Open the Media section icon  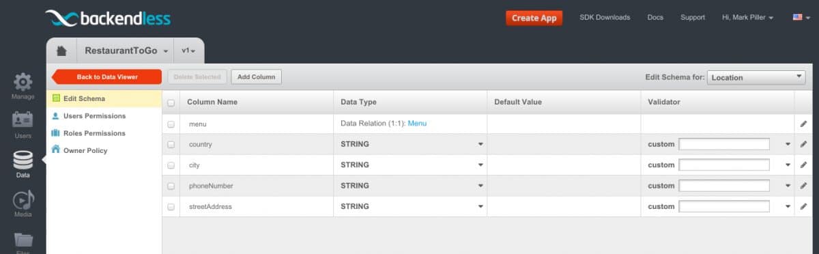[x=23, y=203]
